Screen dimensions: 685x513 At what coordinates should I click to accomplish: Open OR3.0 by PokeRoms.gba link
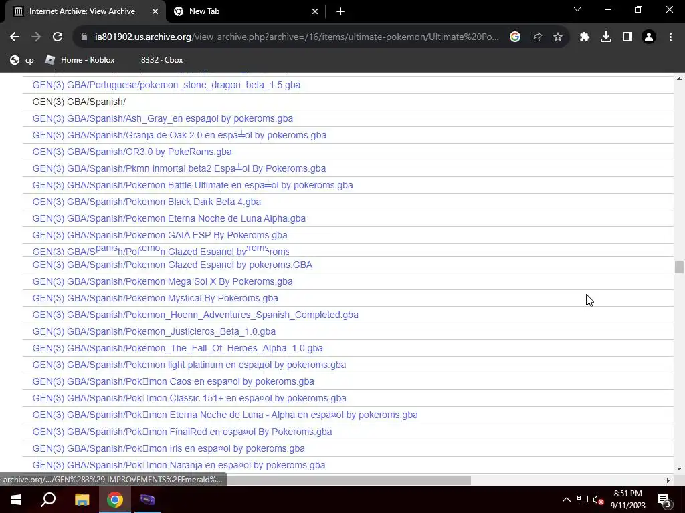coord(132,152)
